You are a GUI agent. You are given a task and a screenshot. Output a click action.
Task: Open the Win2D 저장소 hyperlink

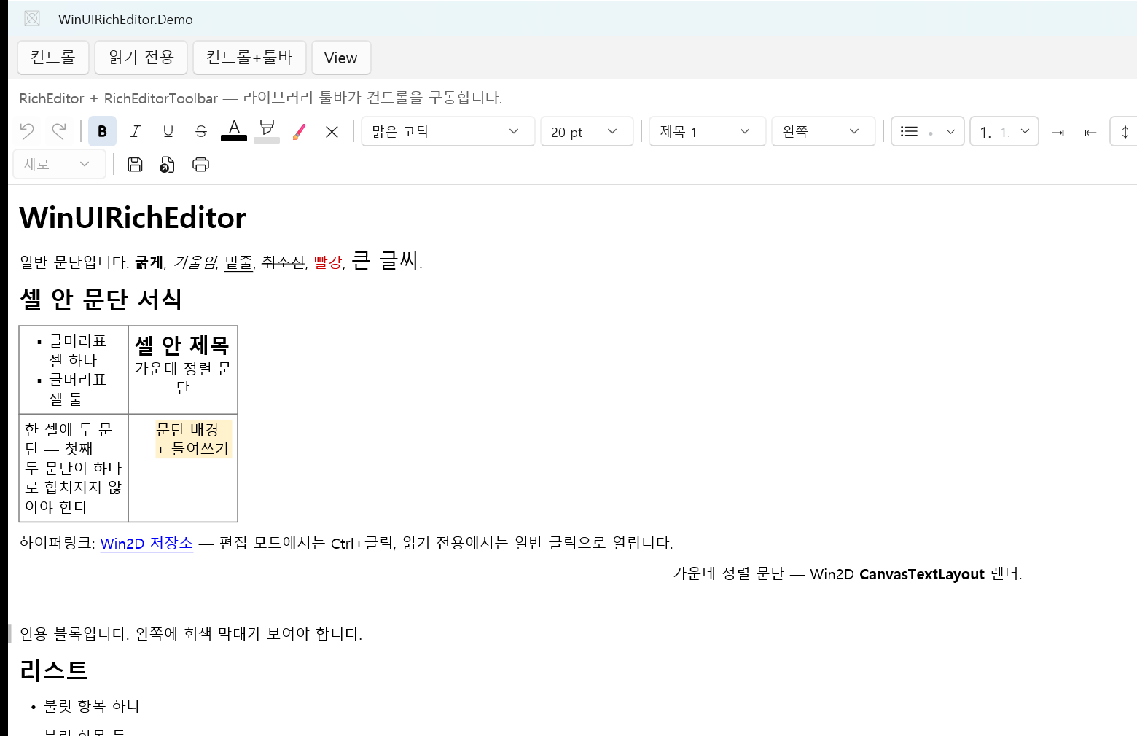pos(146,543)
